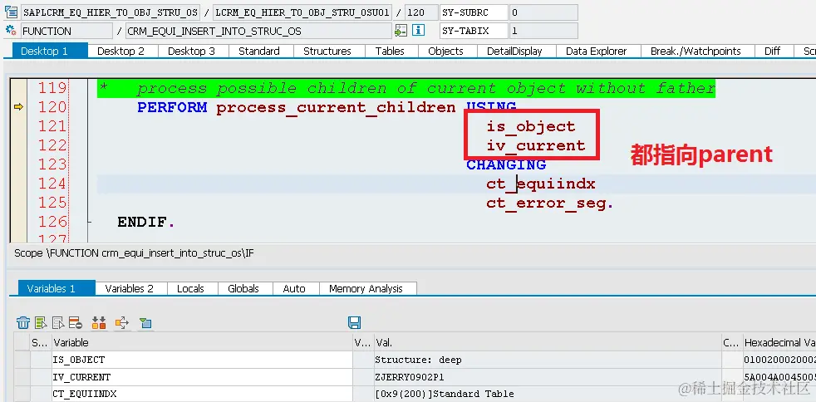Click the ENDIF statement on line 126
816x402 pixels.
(145, 222)
